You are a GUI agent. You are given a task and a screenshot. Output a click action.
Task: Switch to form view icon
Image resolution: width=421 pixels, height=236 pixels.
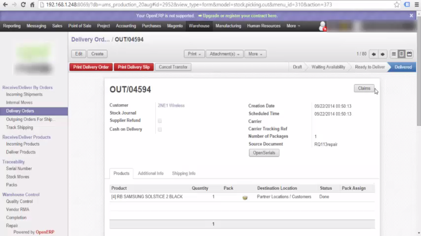coord(401,54)
